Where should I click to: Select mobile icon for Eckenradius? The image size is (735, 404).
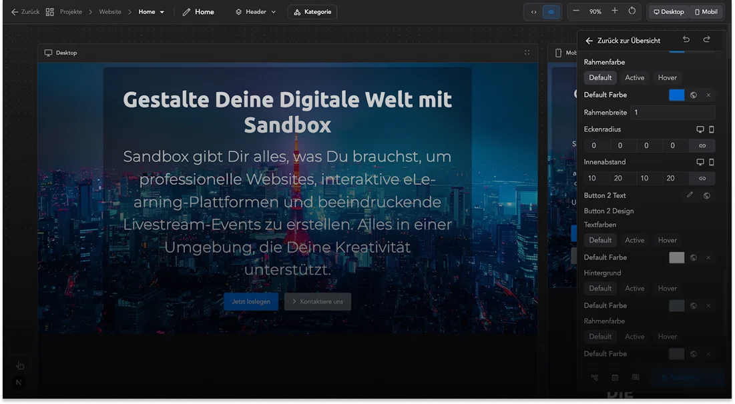pos(712,129)
